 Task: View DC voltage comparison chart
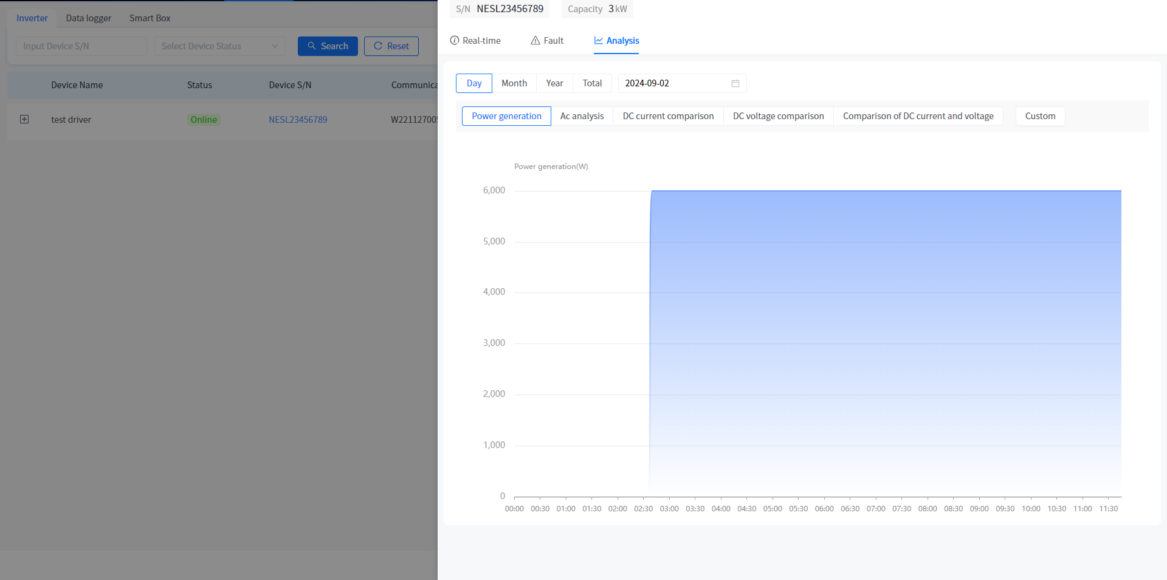click(778, 116)
